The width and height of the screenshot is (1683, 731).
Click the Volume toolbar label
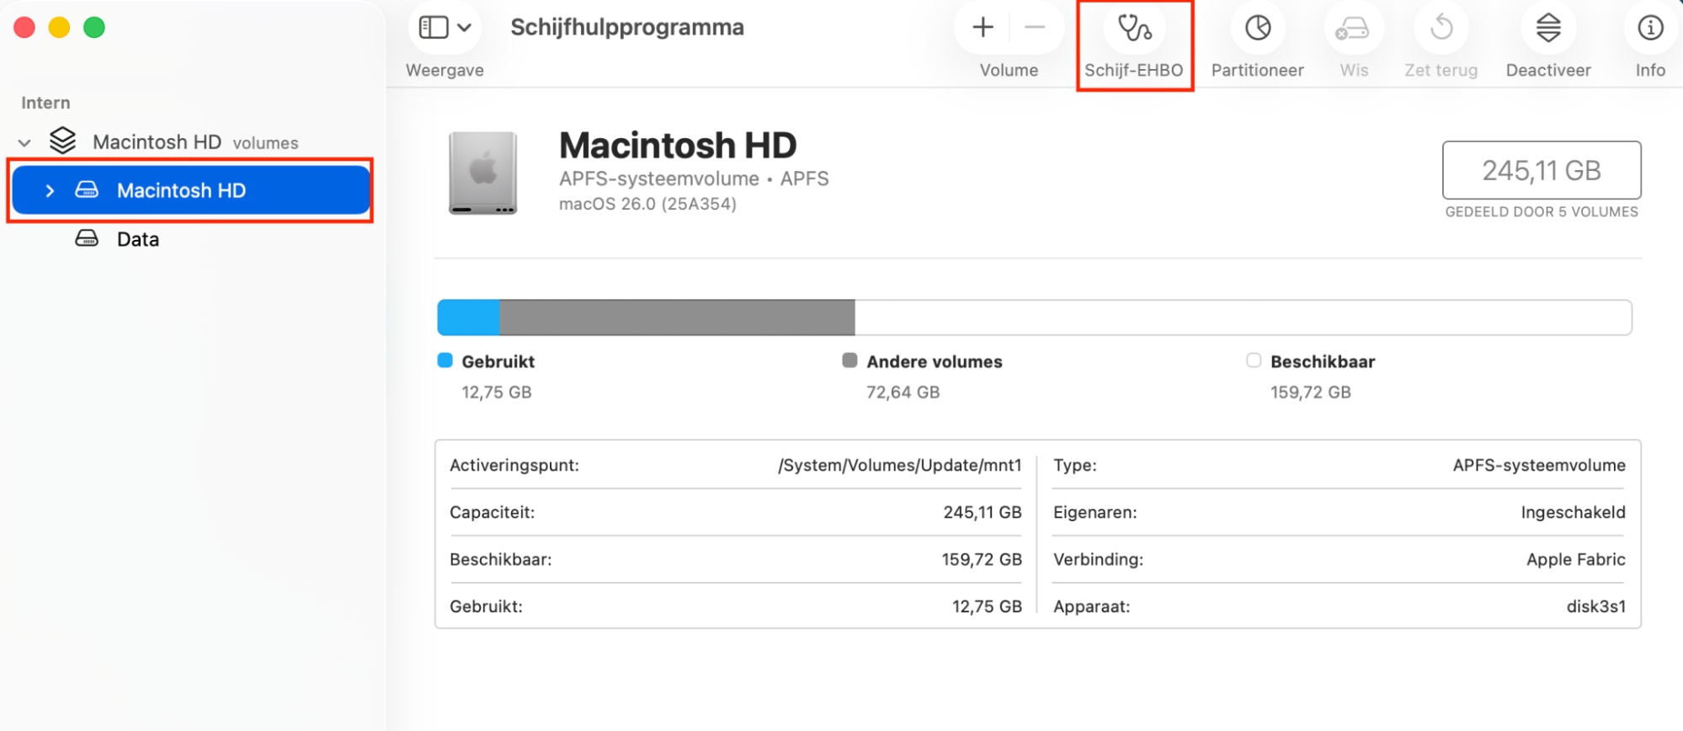1009,70
